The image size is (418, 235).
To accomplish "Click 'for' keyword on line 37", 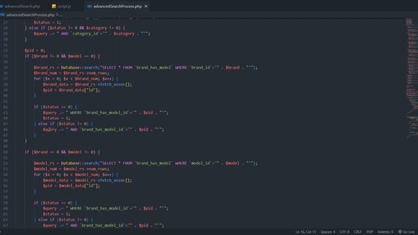I will [x=37, y=78].
